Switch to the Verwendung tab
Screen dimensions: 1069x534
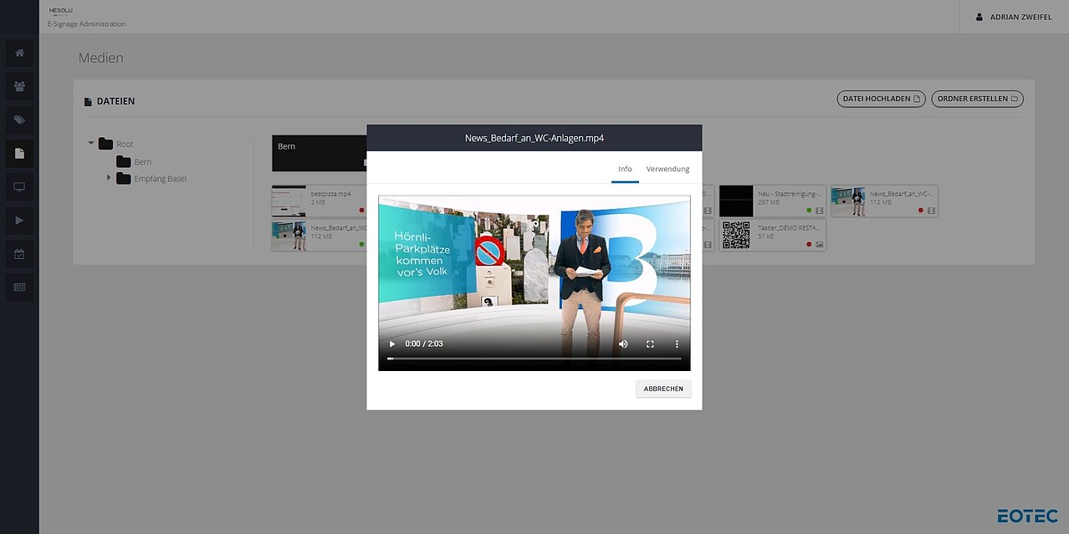[667, 169]
